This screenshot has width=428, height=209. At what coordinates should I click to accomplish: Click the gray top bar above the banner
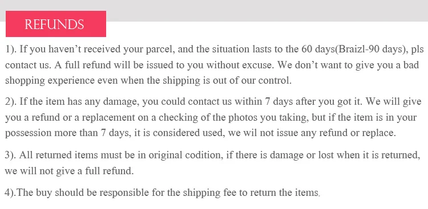click(267, 10)
